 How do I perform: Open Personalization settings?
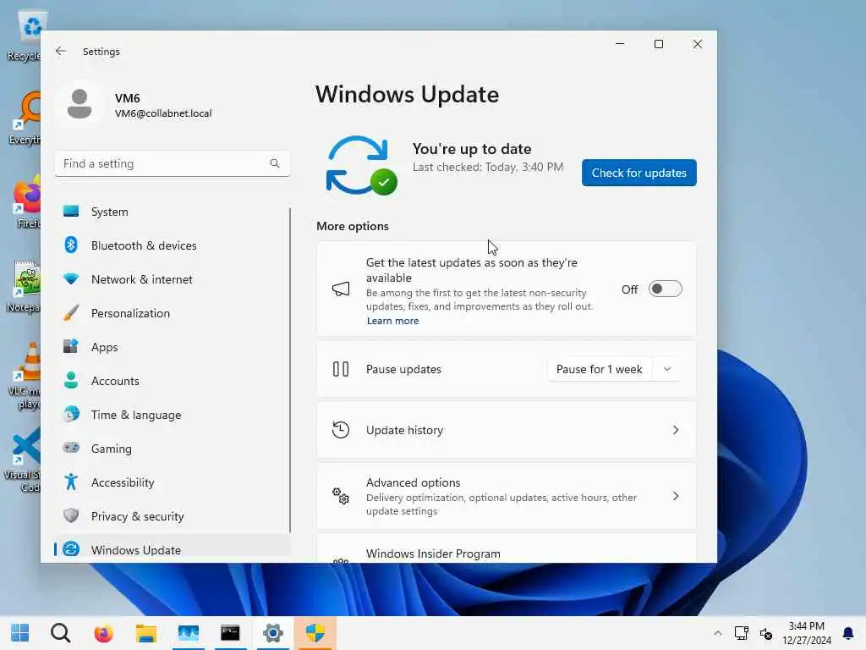(x=172, y=313)
